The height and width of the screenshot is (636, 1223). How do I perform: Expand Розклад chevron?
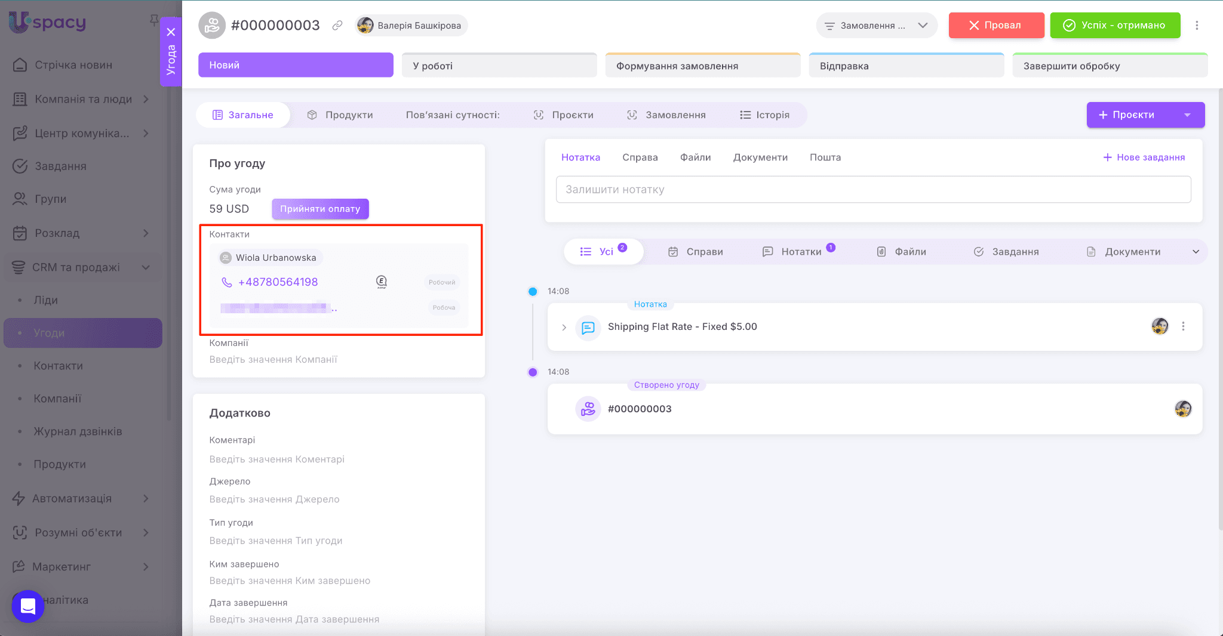[146, 233]
